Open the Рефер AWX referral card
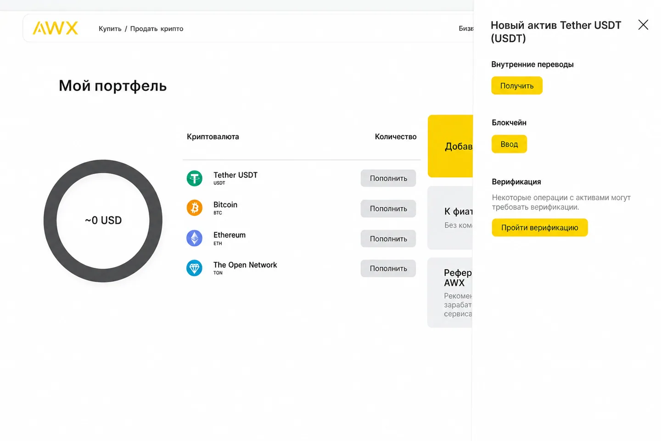661x441 pixels. 450,293
